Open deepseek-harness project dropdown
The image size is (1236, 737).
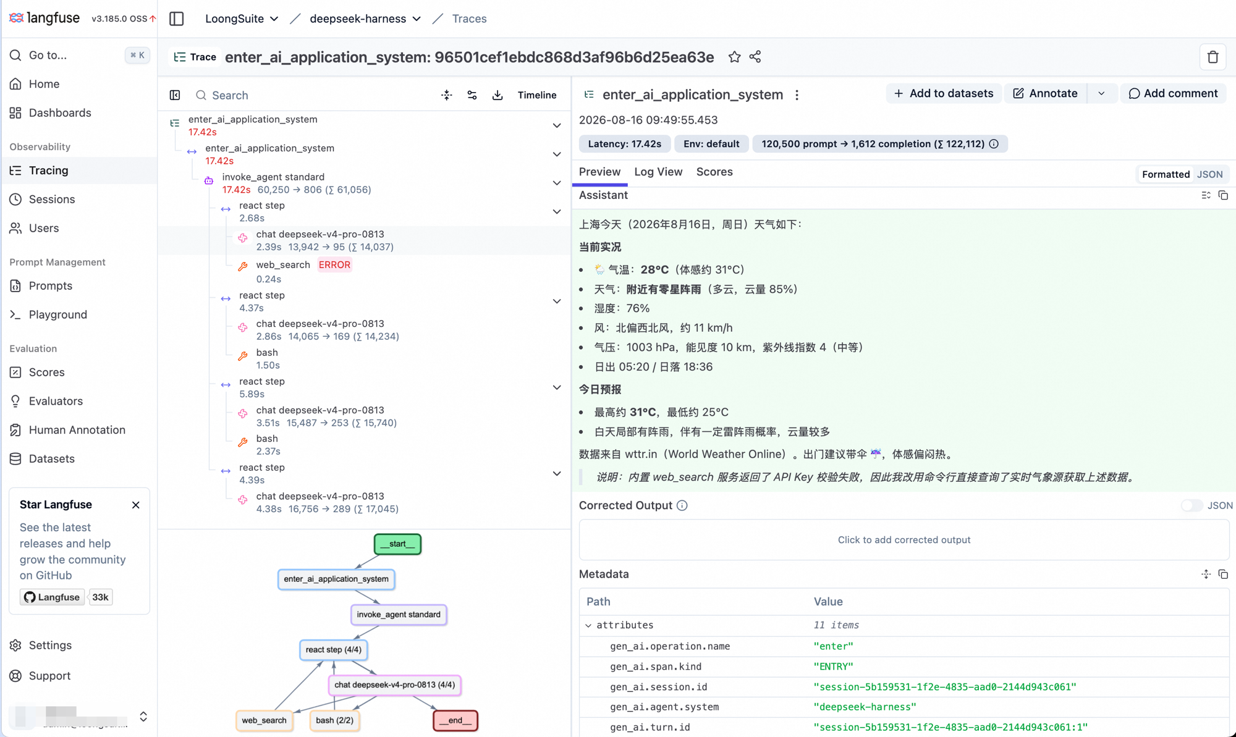365,19
